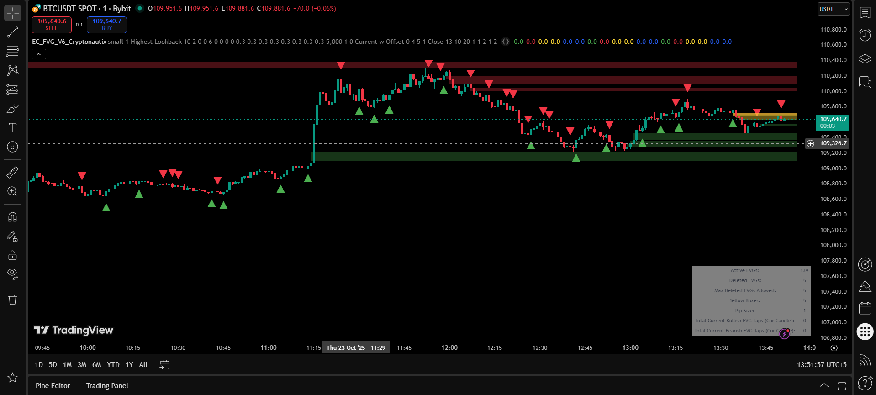This screenshot has height=395, width=876.
Task: Toggle magnet mode for drawings
Action: click(x=12, y=217)
